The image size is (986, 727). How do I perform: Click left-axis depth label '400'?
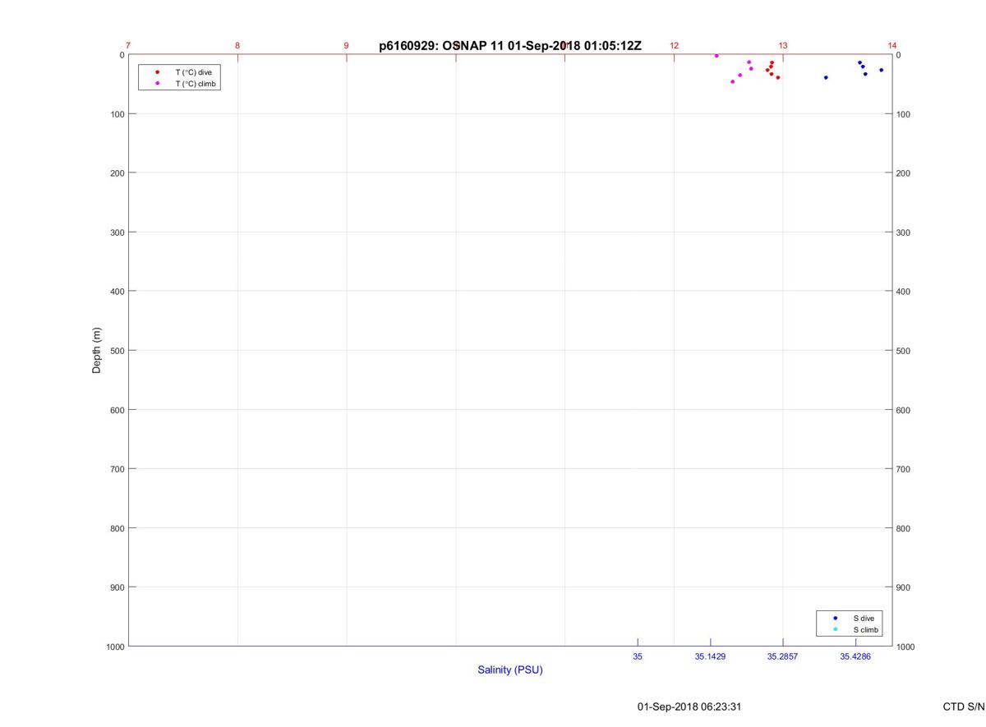(117, 292)
